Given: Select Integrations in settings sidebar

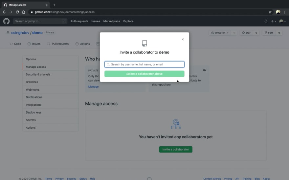Looking at the screenshot, I should point(51,105).
